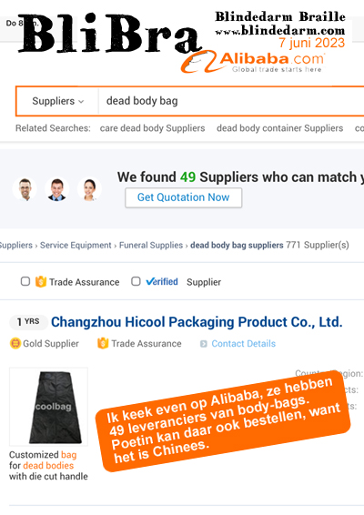Click the Contact Details link

[x=244, y=344]
